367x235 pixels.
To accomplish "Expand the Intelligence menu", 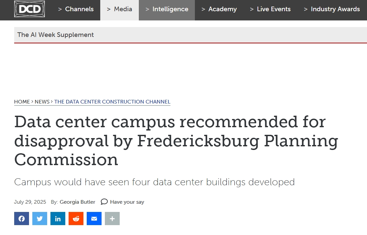I will coord(167,9).
